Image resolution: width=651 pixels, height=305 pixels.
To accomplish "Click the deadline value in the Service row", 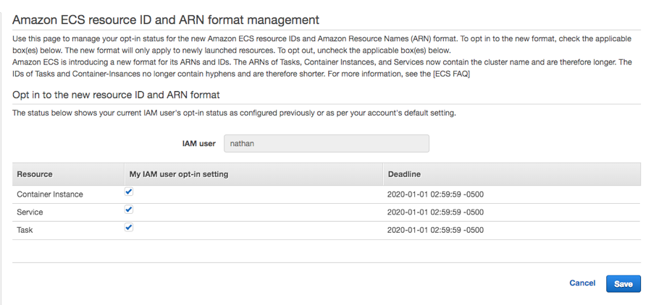I will tap(435, 212).
